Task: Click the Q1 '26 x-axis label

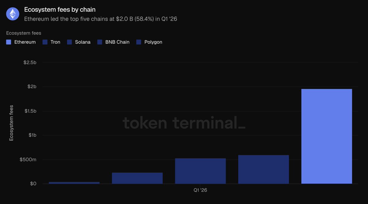Action: tap(200, 190)
